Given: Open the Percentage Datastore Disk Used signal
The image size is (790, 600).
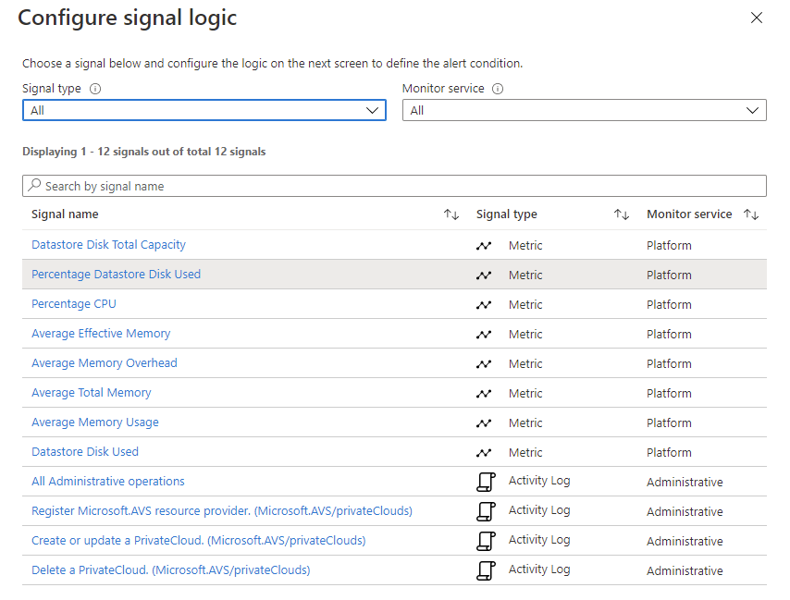Looking at the screenshot, I should point(116,275).
